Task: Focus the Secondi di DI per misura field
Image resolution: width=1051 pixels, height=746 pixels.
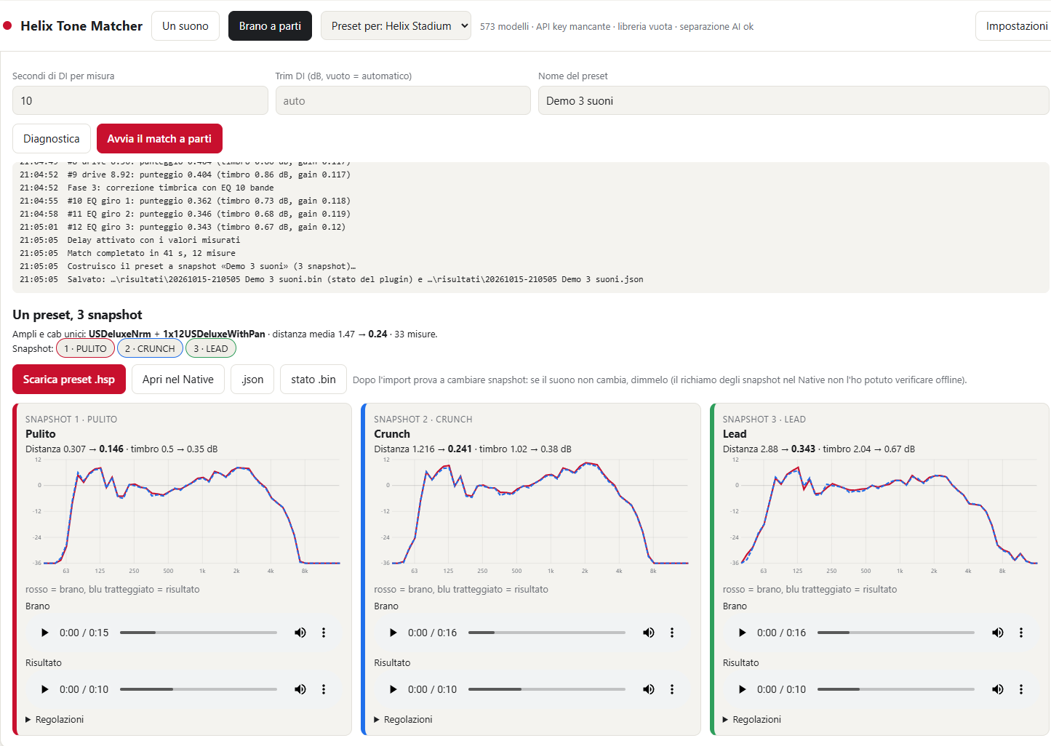Action: click(140, 100)
